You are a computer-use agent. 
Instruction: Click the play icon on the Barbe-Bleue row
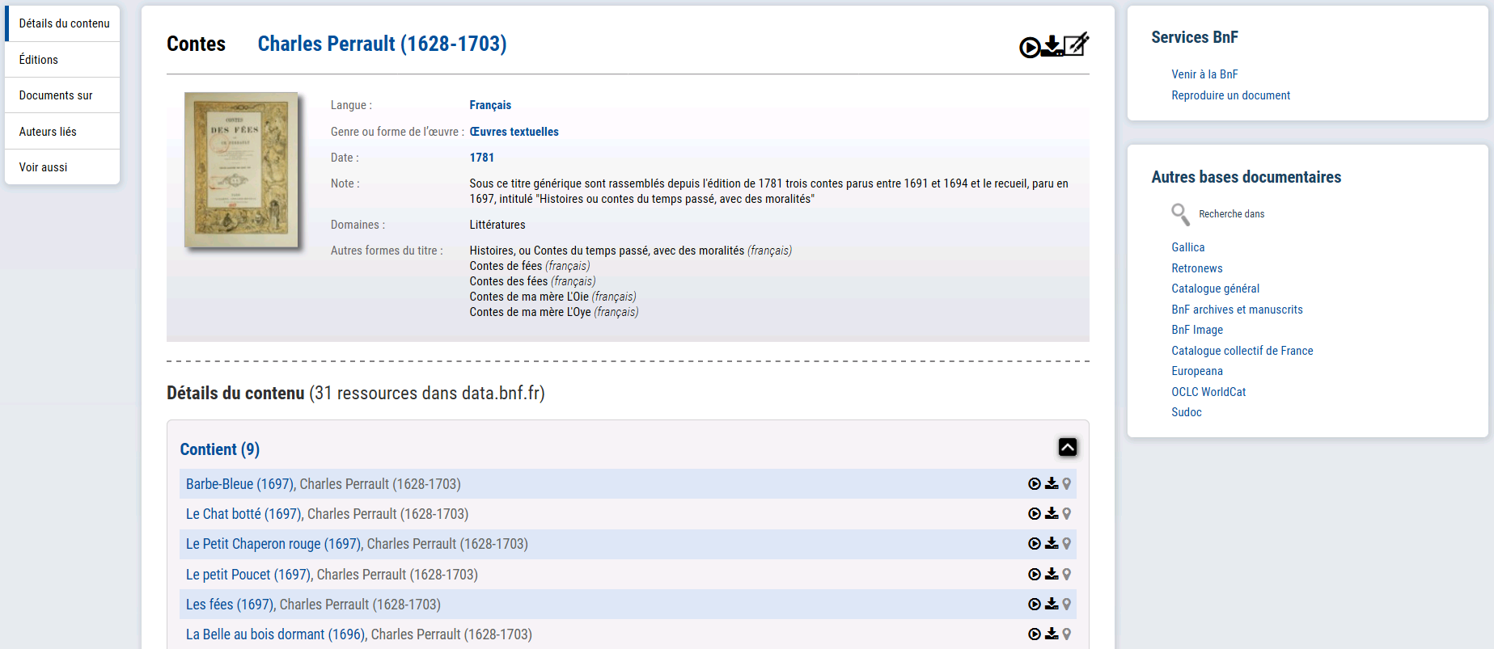[x=1034, y=484]
